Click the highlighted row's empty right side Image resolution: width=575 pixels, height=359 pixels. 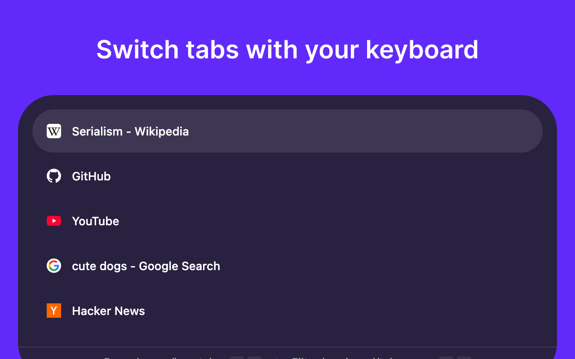tap(404, 131)
